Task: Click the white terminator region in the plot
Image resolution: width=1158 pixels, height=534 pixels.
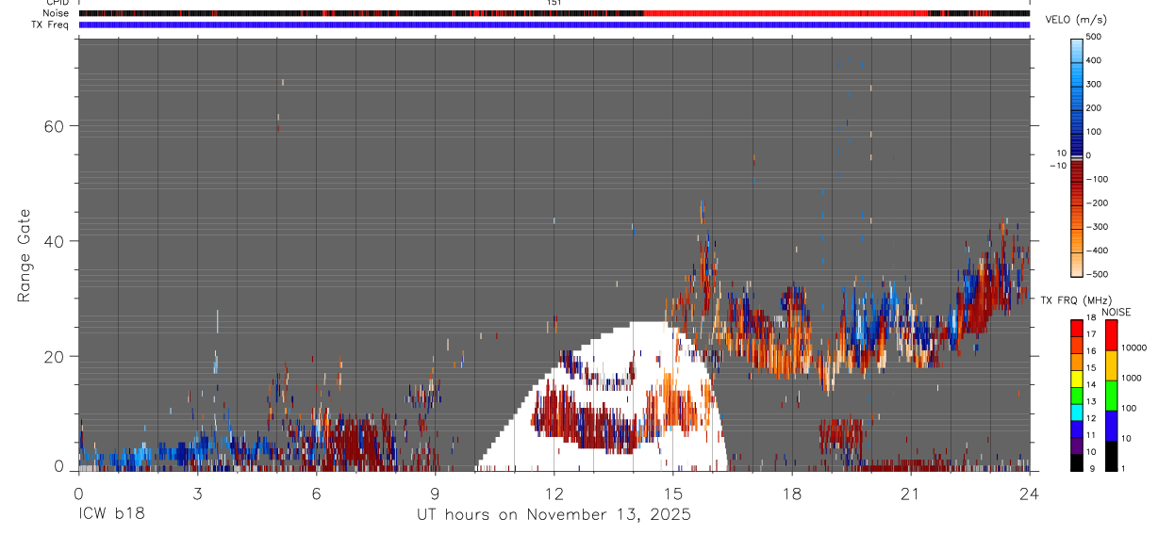Action: pyautogui.click(x=604, y=397)
